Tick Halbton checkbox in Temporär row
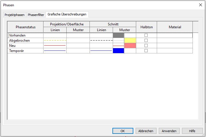 click(146, 51)
